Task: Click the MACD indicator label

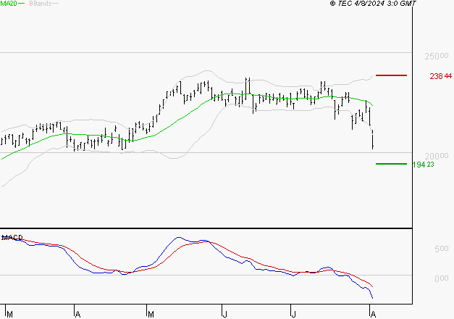Action: [x=12, y=238]
